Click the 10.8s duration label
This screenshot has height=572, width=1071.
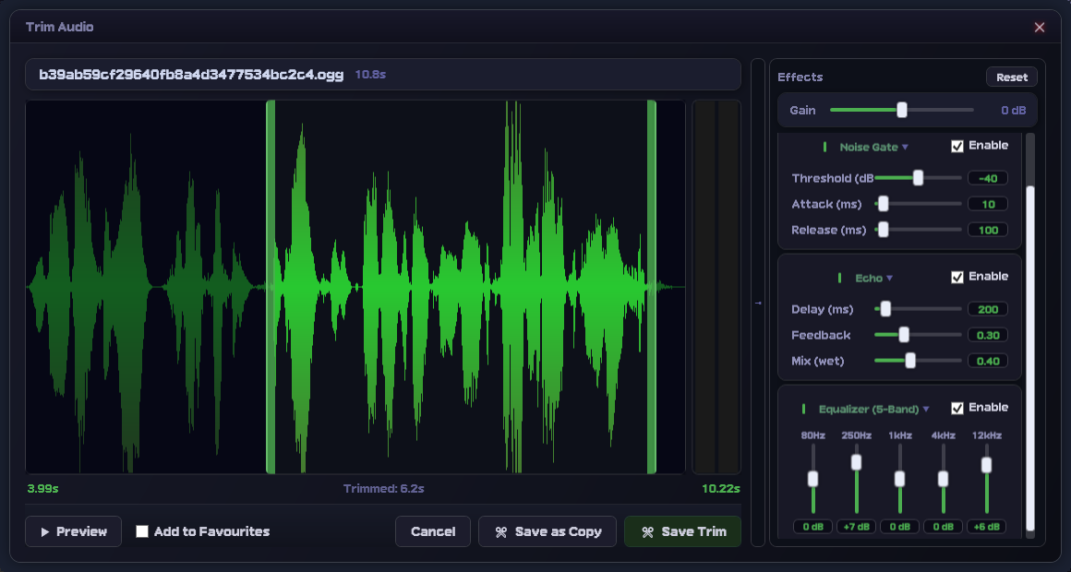click(x=370, y=75)
